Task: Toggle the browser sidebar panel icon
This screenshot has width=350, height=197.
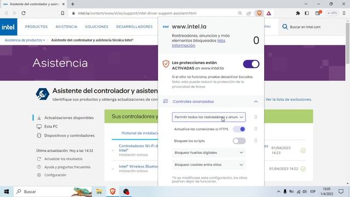Action: point(307,13)
